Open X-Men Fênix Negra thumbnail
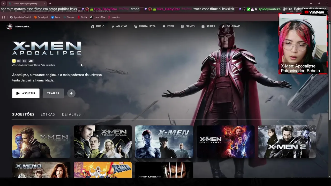 click(225, 142)
